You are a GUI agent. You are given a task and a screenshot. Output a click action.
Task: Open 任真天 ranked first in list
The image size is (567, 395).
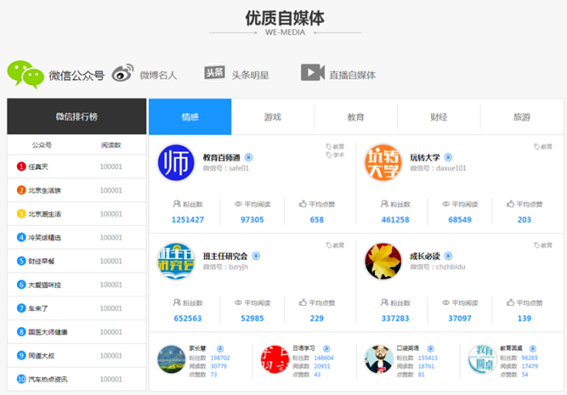point(39,167)
